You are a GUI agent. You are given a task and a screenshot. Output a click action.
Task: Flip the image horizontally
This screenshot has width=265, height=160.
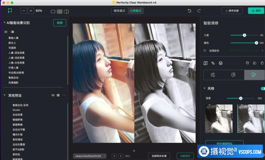click(x=255, y=63)
